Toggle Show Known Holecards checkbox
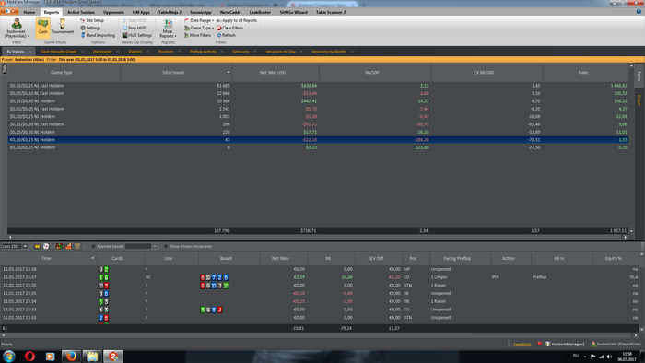 (166, 246)
